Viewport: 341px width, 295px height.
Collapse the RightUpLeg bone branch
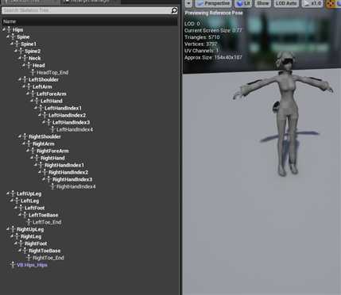pos(8,229)
